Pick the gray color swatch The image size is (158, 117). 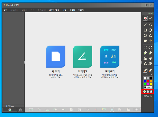click(x=148, y=78)
